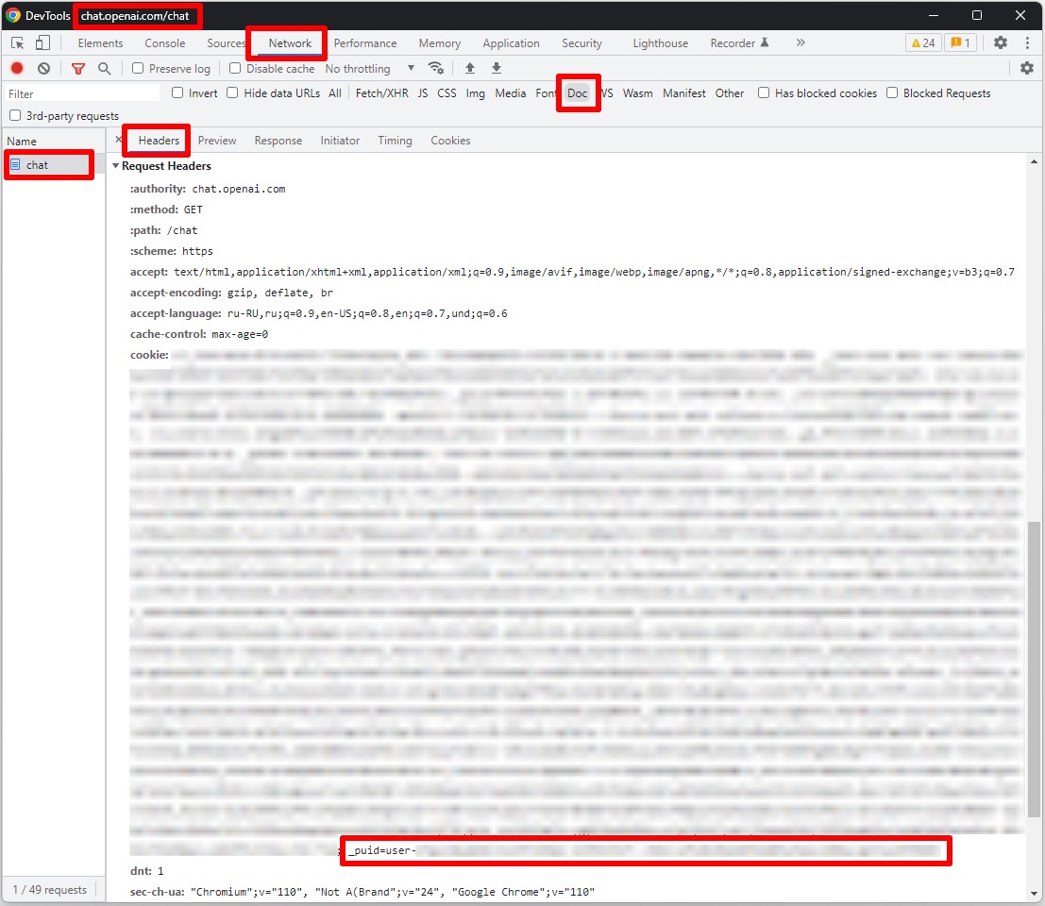
Task: Open the 1 issue badge
Action: pos(960,42)
